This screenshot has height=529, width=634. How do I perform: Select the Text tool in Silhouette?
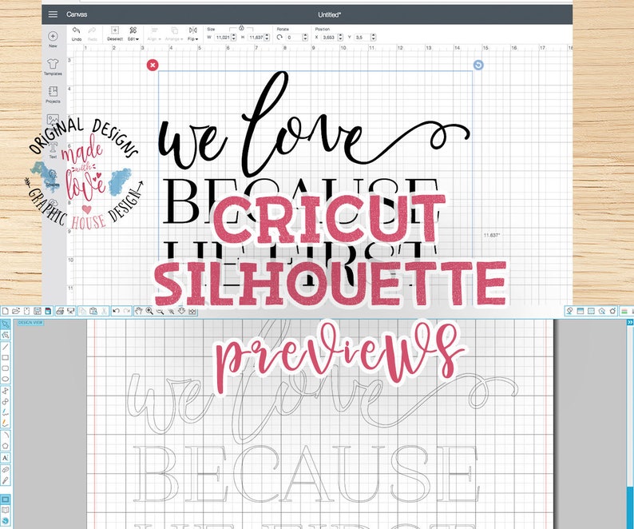(x=6, y=458)
